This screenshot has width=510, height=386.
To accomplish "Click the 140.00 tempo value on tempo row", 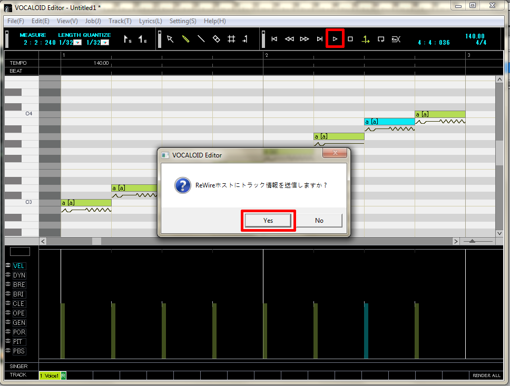I will point(101,63).
